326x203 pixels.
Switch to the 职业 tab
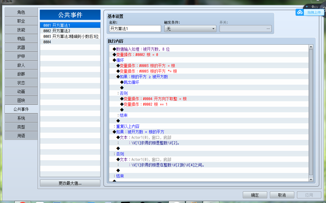pyautogui.click(x=21, y=21)
